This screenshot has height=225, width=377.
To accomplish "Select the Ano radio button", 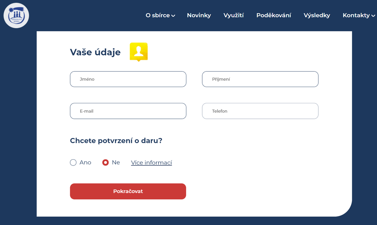I will (73, 162).
